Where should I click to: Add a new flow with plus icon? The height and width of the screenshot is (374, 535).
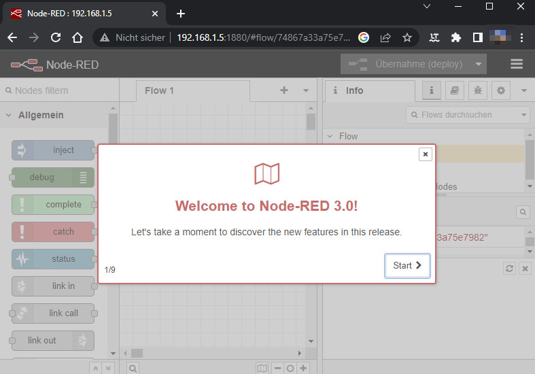point(284,90)
